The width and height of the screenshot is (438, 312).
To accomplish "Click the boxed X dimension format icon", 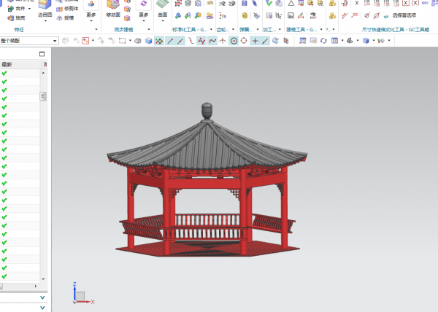I will coord(406,3).
